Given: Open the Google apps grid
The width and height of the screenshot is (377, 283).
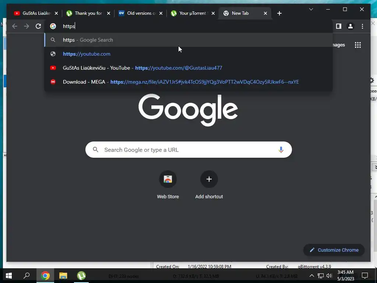Looking at the screenshot, I should pyautogui.click(x=358, y=45).
